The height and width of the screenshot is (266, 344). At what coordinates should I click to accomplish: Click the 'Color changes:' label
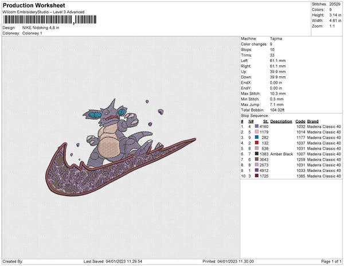[254, 44]
